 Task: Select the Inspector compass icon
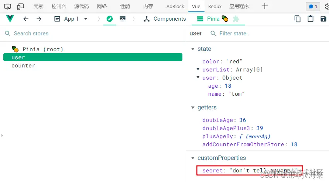coord(110,19)
